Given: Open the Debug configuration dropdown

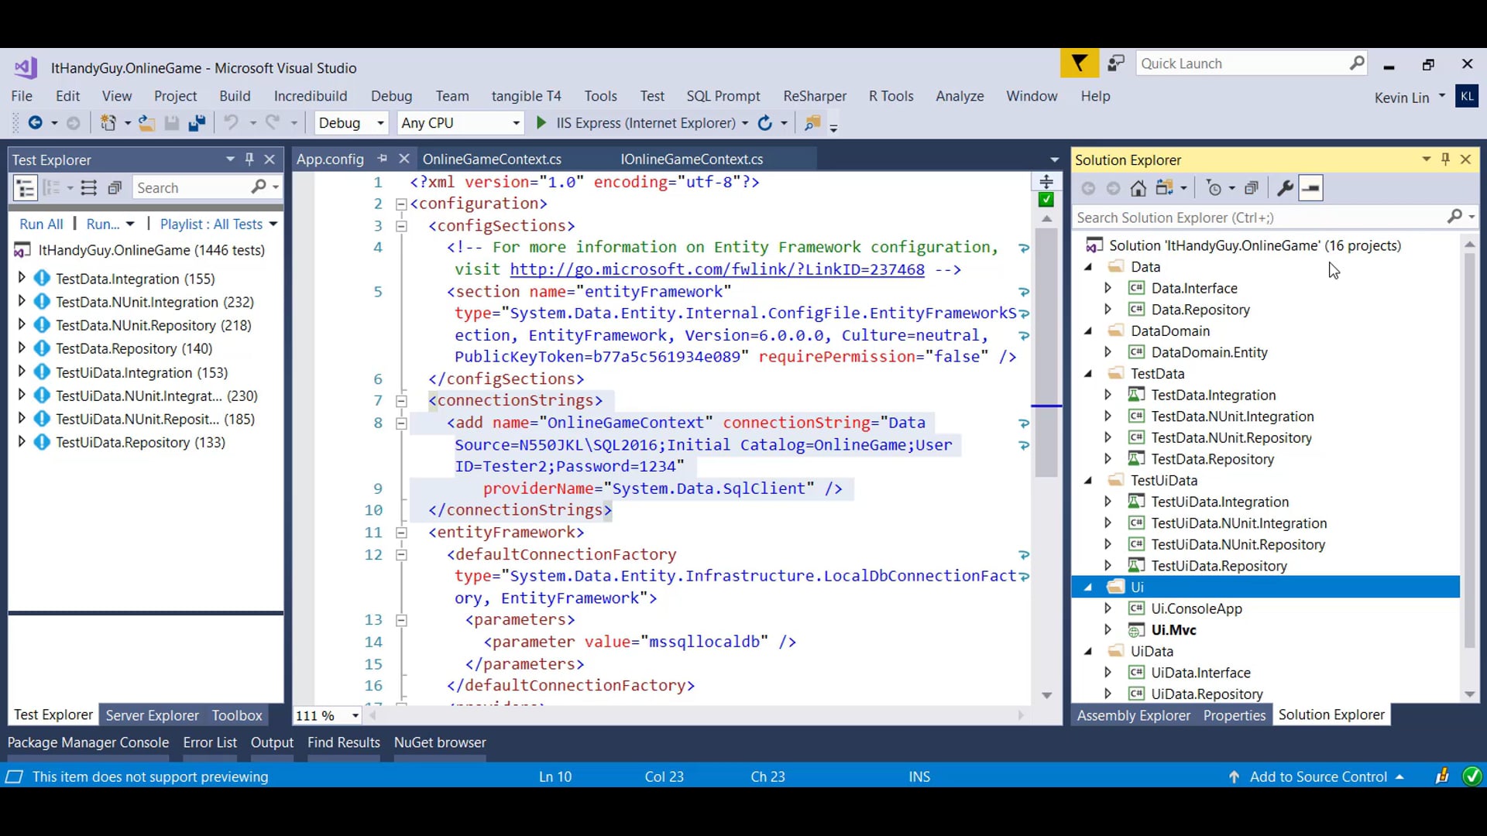Looking at the screenshot, I should [x=380, y=123].
